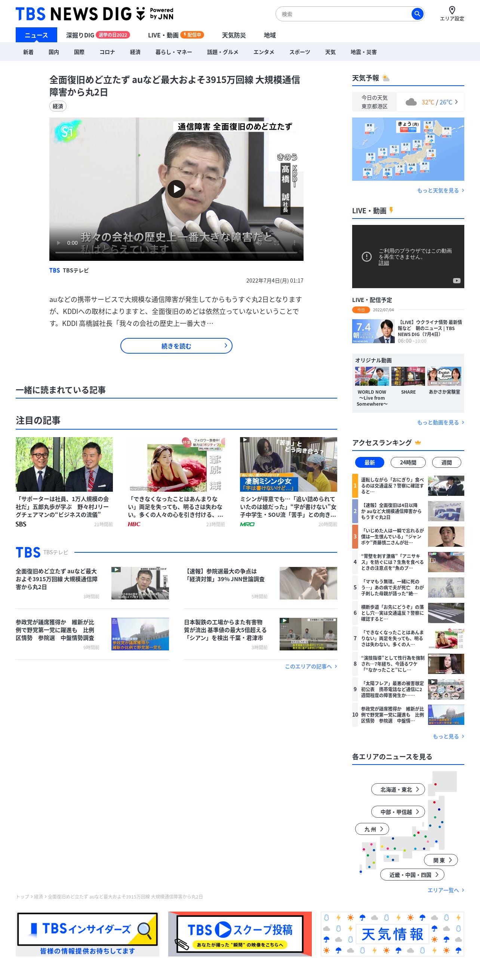
Task: Select 週間 ranking toggle
Action: point(447,463)
